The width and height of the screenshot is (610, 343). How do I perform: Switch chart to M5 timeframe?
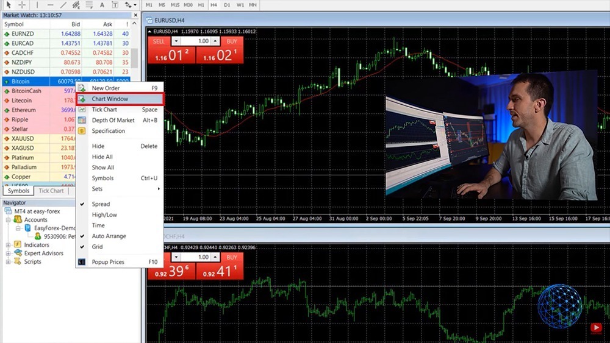pos(162,5)
